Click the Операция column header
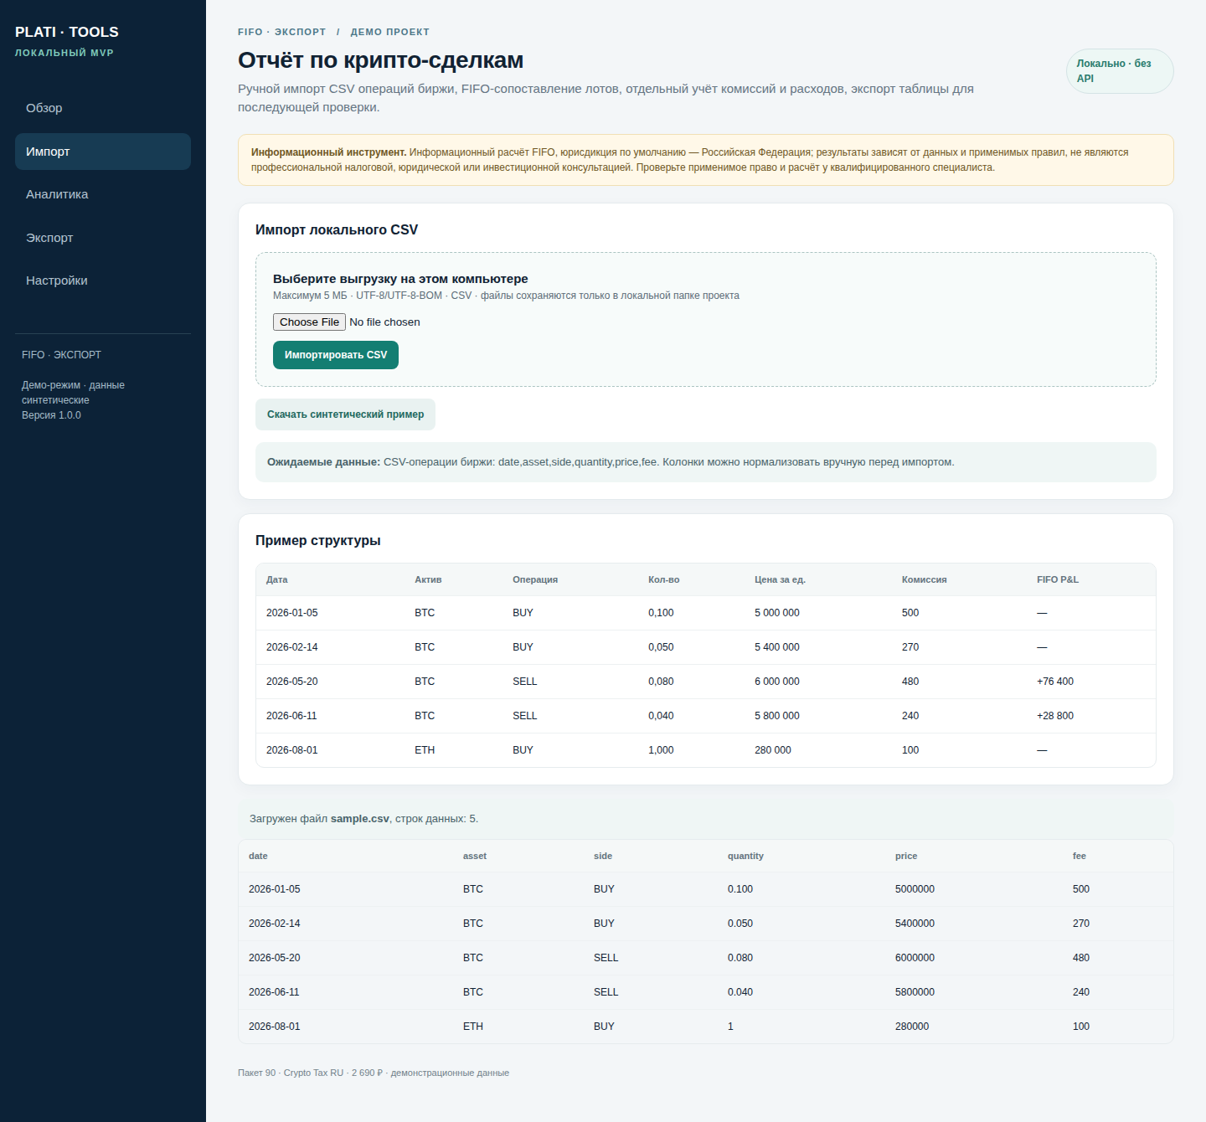The width and height of the screenshot is (1206, 1122). click(x=535, y=579)
